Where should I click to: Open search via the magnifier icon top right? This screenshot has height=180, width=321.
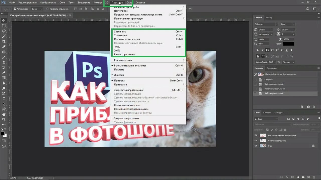(x=308, y=9)
